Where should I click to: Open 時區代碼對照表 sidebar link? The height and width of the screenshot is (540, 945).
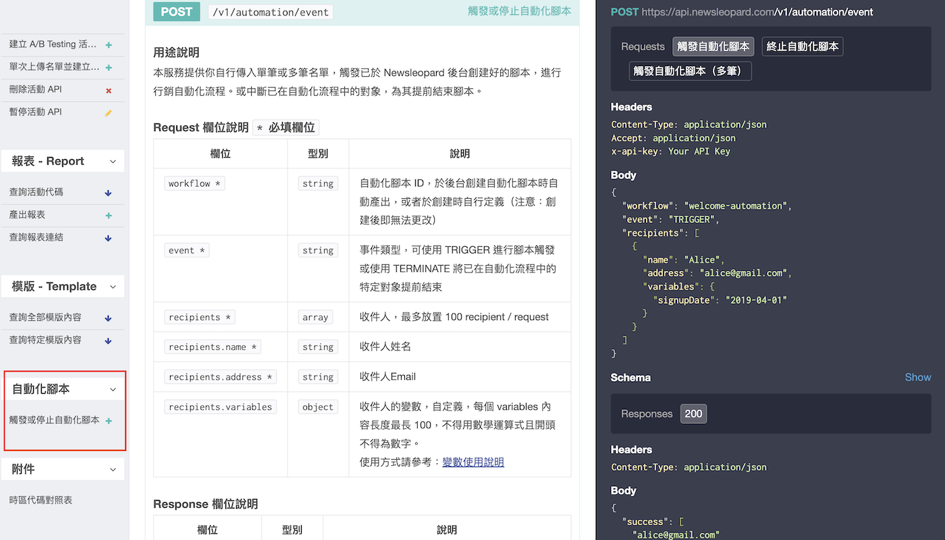[40, 500]
